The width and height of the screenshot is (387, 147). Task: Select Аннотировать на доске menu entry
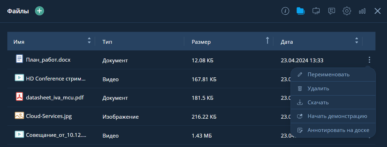coord(338,130)
